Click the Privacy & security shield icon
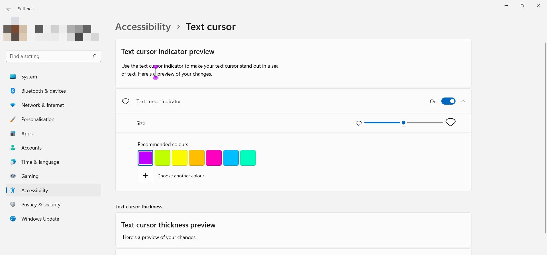This screenshot has height=255, width=547. (x=13, y=204)
